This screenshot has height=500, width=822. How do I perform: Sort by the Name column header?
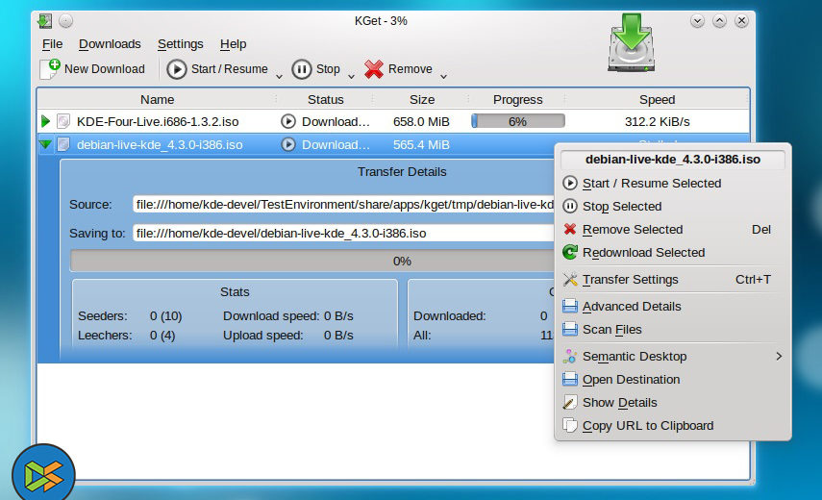click(x=158, y=99)
